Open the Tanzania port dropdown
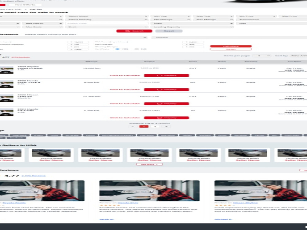This screenshot has width=307, height=230. [x=229, y=37]
